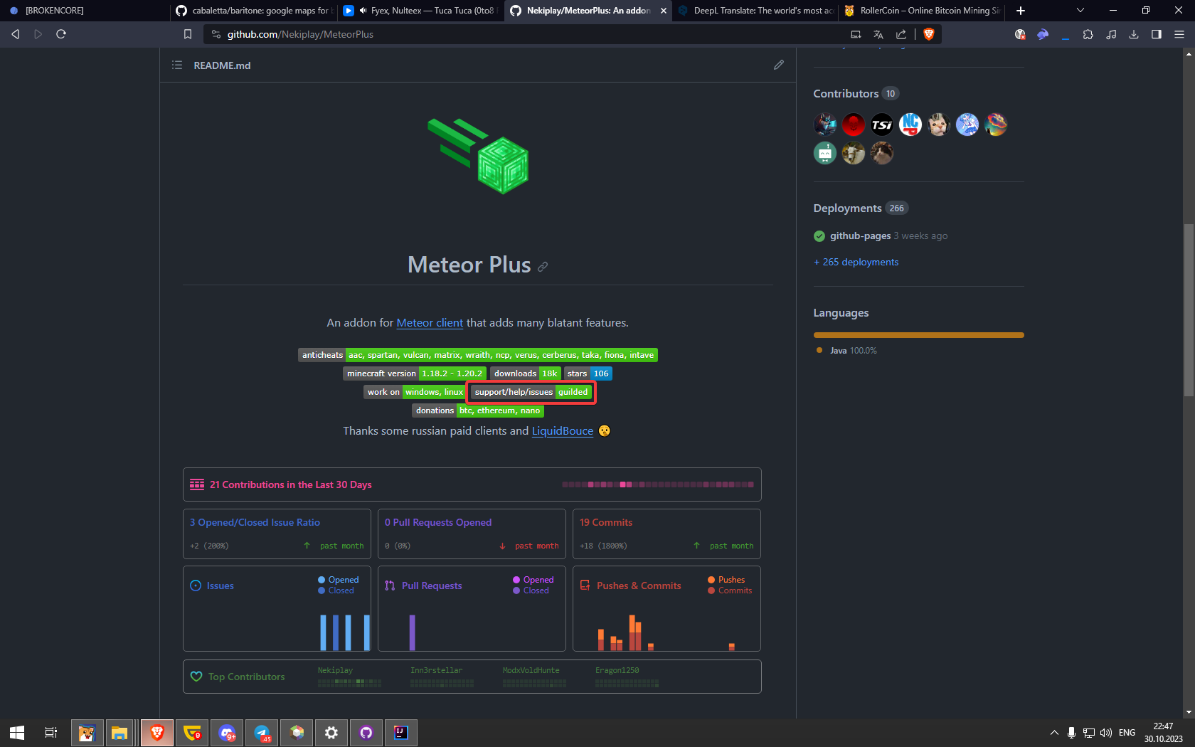The image size is (1195, 747).
Task: Edit the README using the pencil icon
Action: 779,65
